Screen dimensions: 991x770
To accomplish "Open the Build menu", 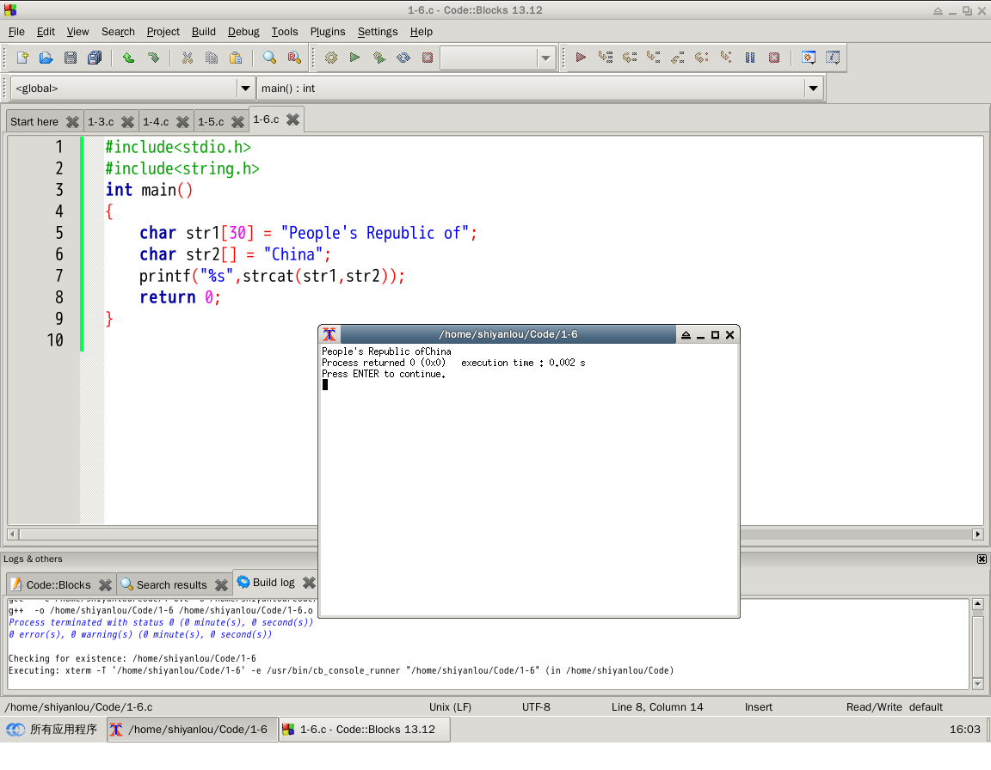I will [x=204, y=32].
